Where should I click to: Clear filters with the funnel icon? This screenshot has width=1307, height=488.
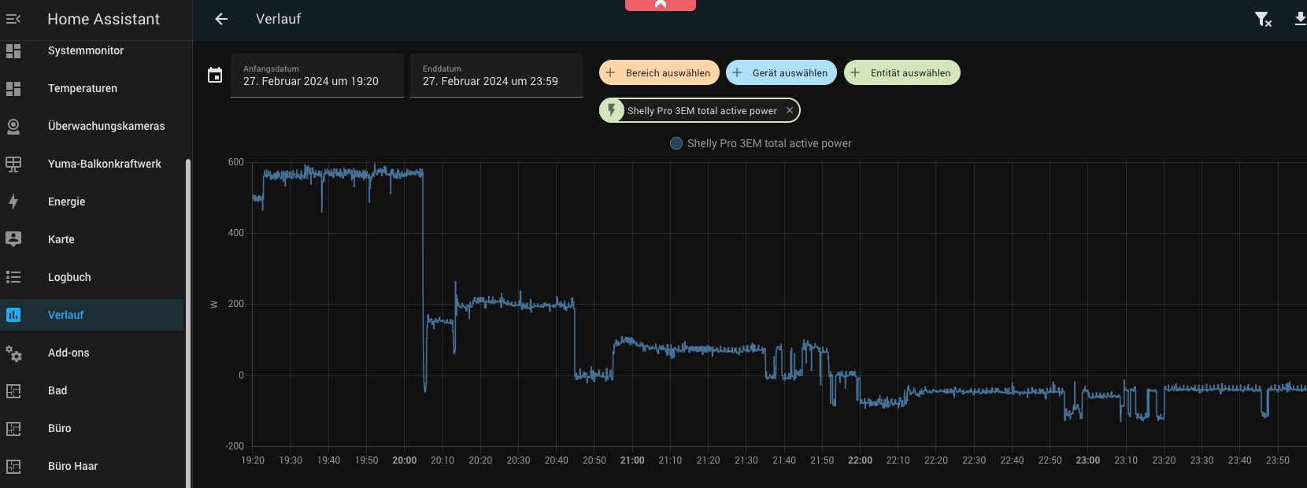[x=1263, y=19]
